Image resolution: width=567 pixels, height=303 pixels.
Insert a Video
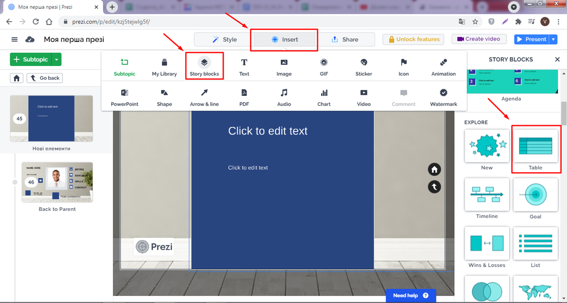364,98
